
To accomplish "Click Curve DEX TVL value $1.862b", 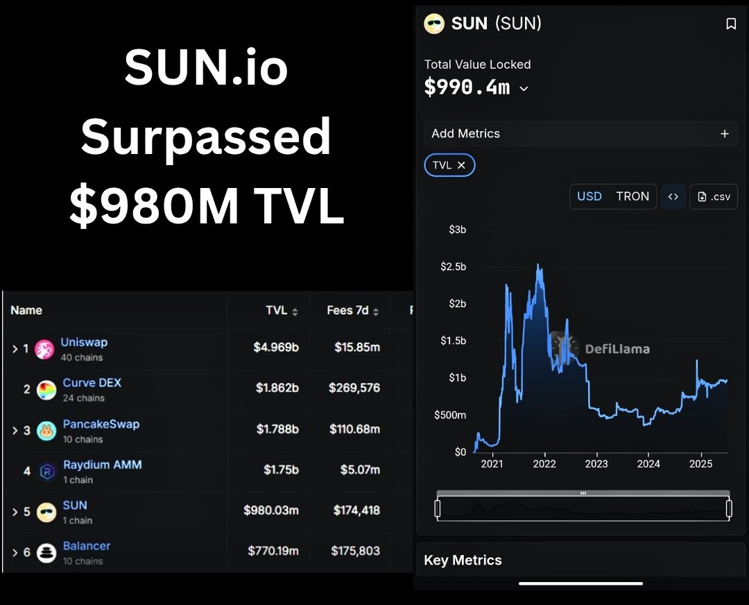I will coord(277,388).
